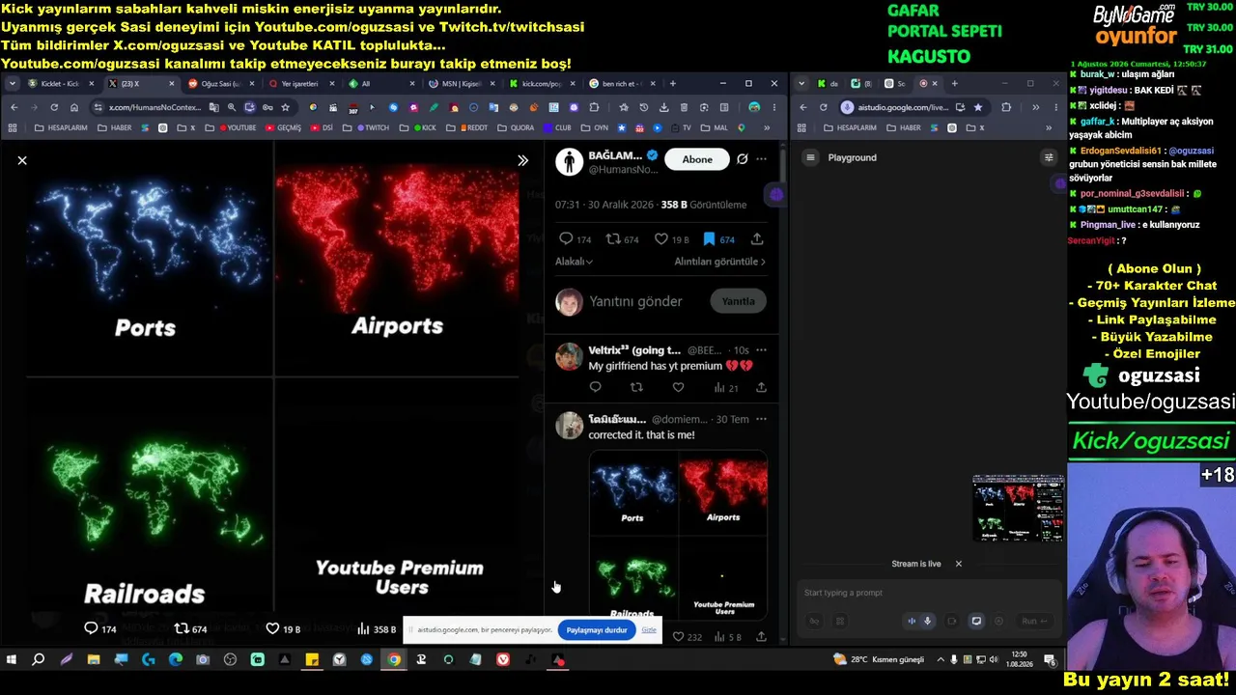
Task: Show more bookmarks chevron in left browser
Action: (x=767, y=127)
